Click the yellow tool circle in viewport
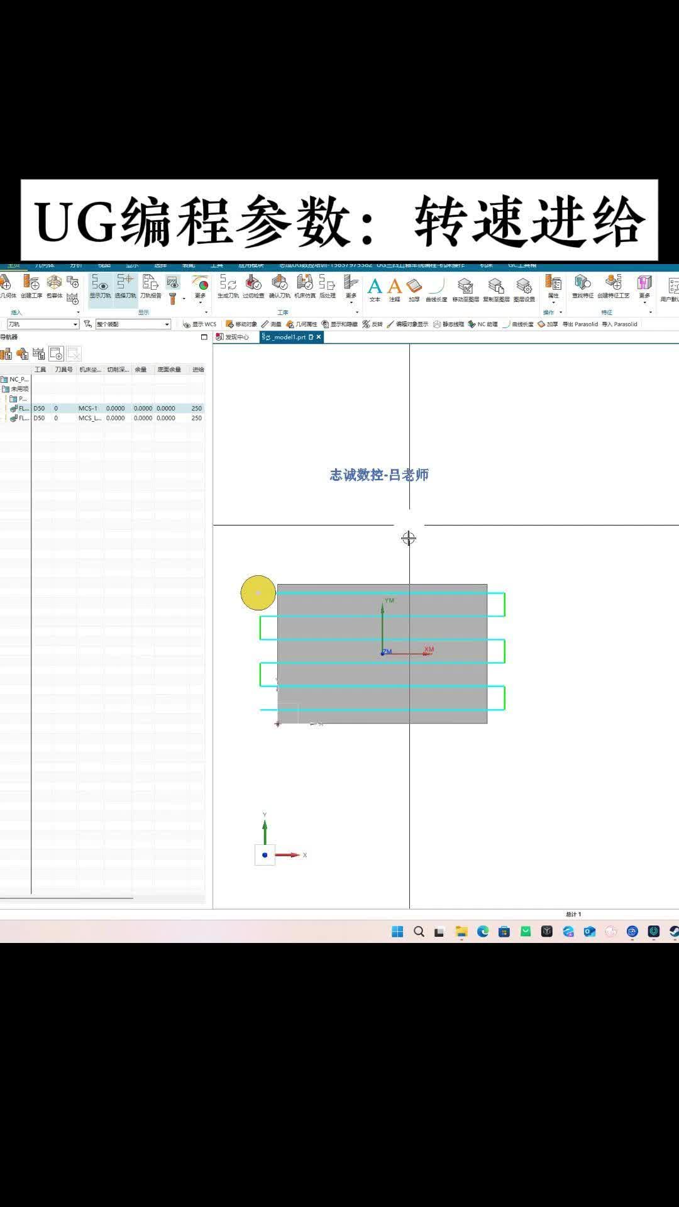Screen dimensions: 679x1207 (x=258, y=593)
